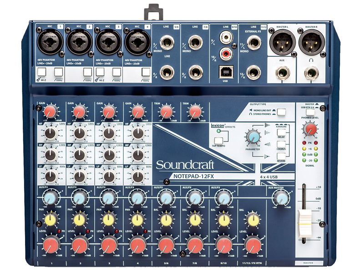Click the channel 1 PK peak LED

click(x=59, y=231)
